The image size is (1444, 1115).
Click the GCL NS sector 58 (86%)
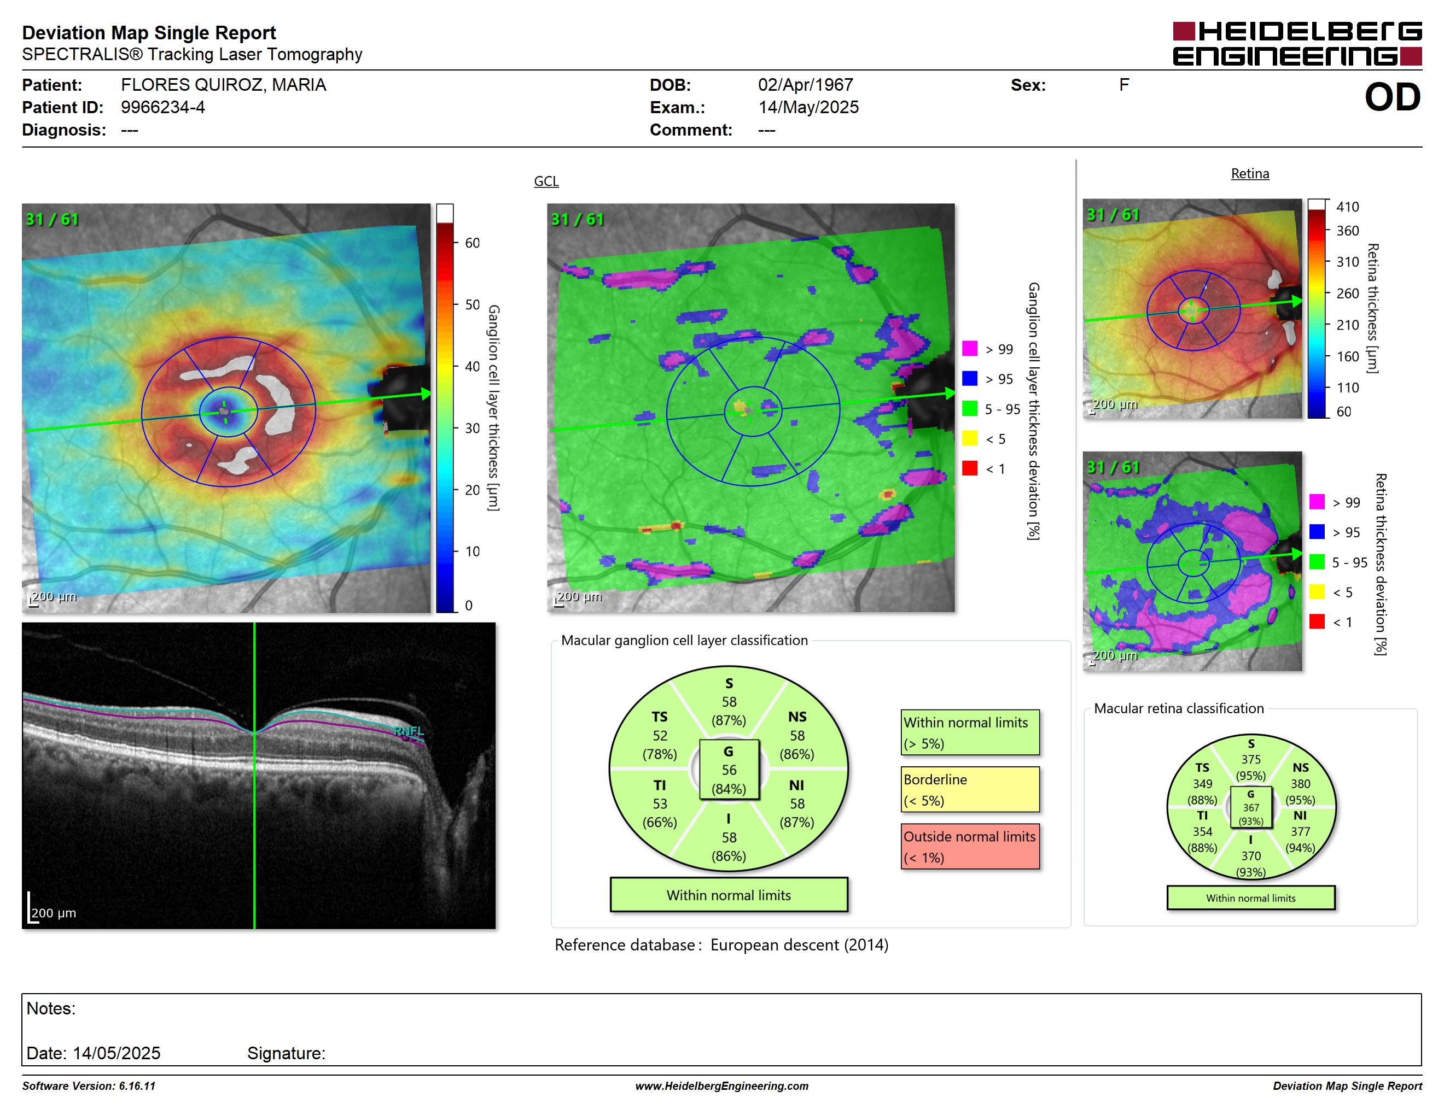[797, 736]
